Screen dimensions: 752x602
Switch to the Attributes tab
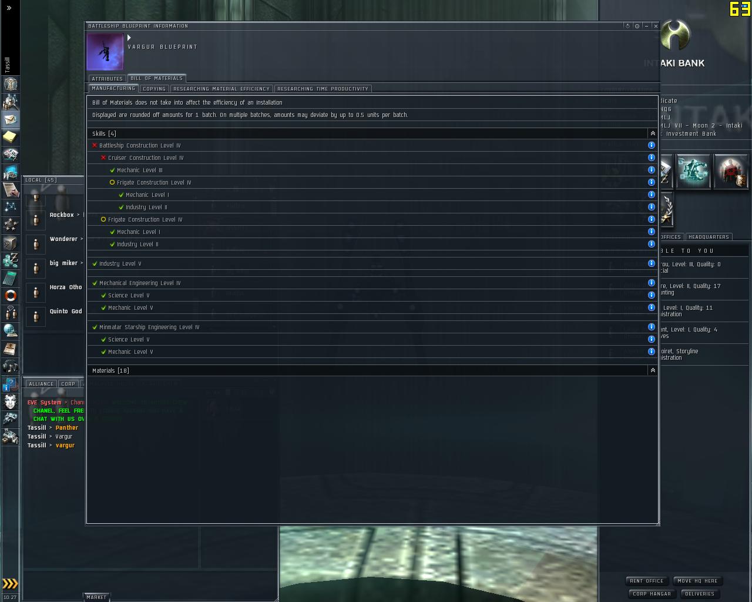(x=107, y=79)
